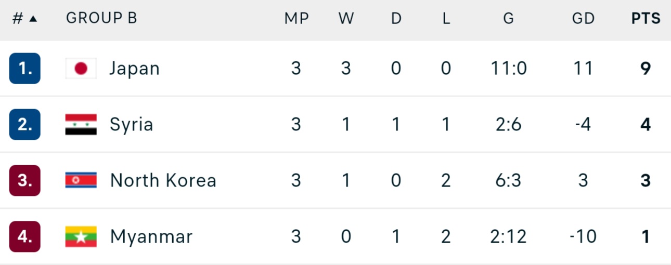Click the maroon rank 4 badge

coord(24,236)
